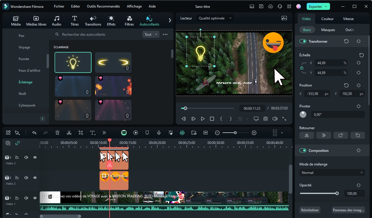Viewport: 372px width, 218px height.
Task: Toggle the scale aspect ratio lock
Action: (302, 68)
